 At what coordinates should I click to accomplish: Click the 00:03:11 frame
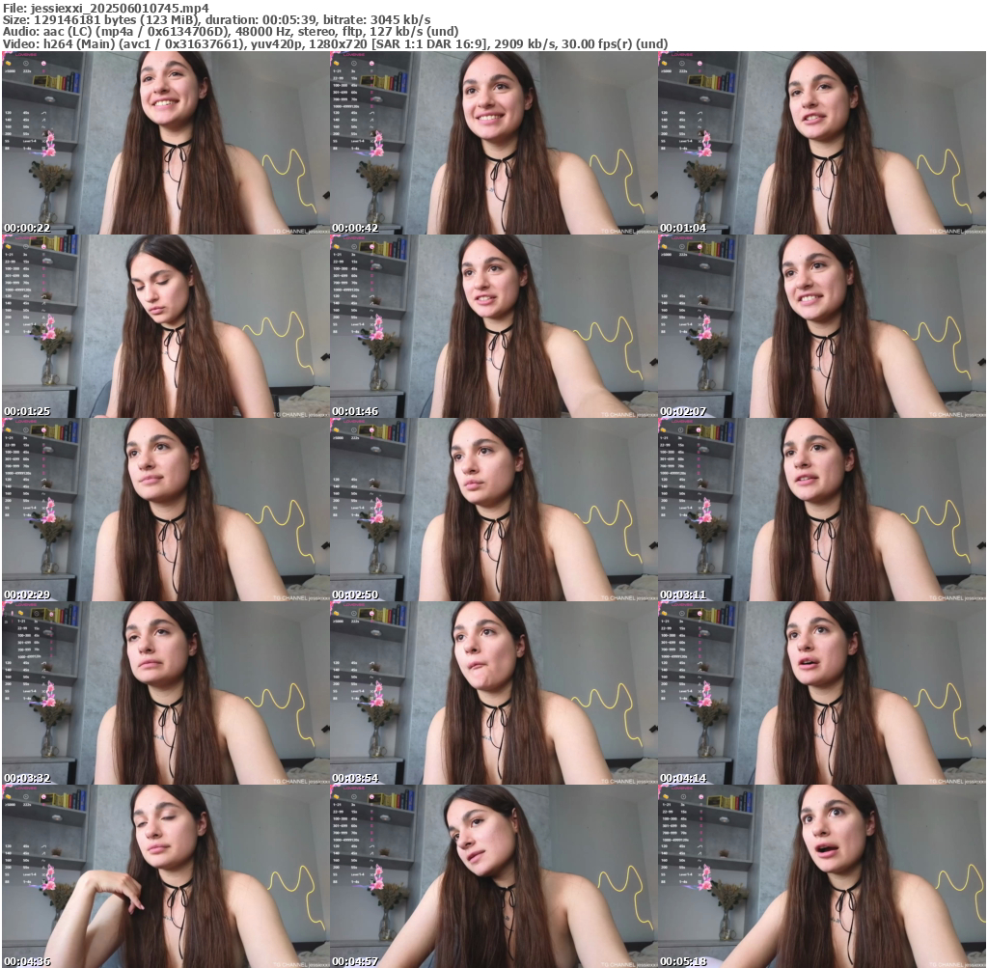(x=821, y=510)
